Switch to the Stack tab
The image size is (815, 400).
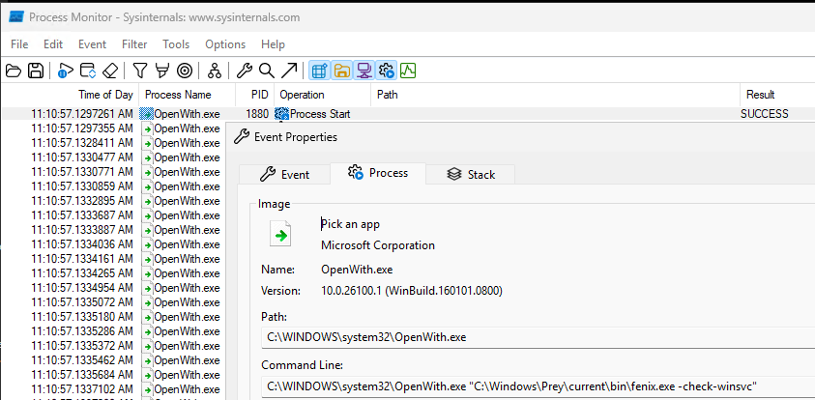coord(471,175)
